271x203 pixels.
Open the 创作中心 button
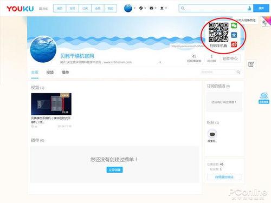230,58
